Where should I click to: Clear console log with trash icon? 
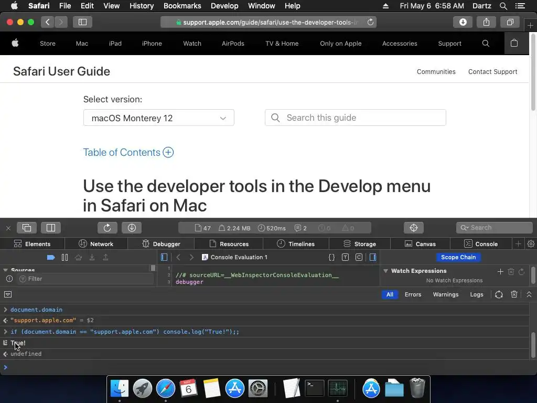click(x=514, y=294)
